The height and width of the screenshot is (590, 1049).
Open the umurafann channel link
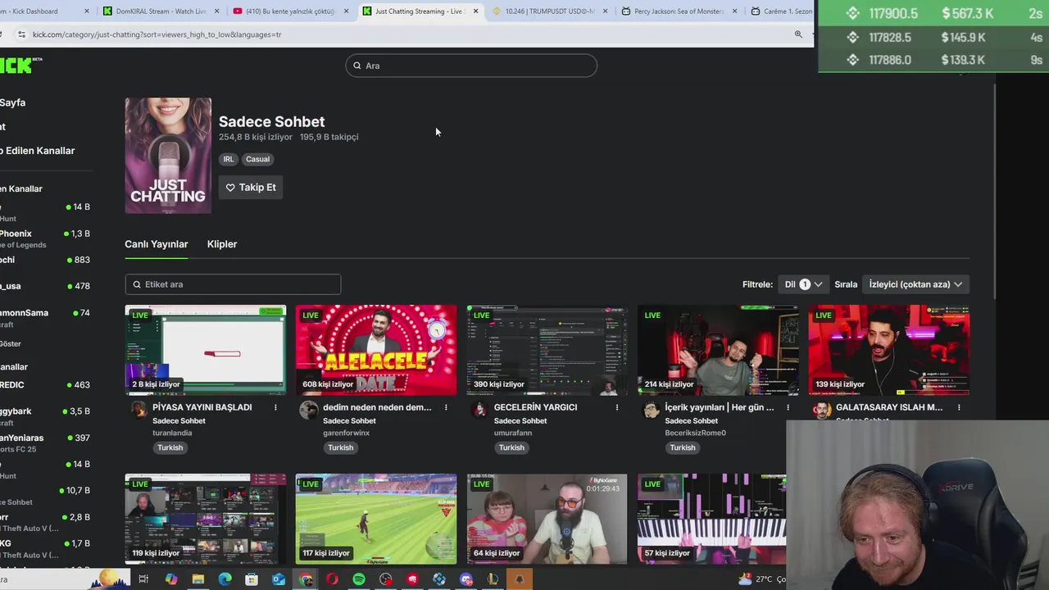click(513, 433)
